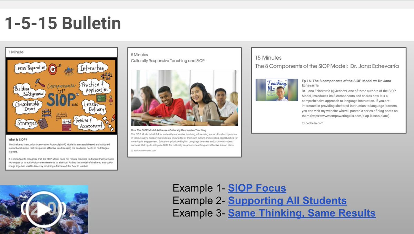Open Same Thinking, Same Results link
Viewport: 414px width, 234px height.
point(302,213)
